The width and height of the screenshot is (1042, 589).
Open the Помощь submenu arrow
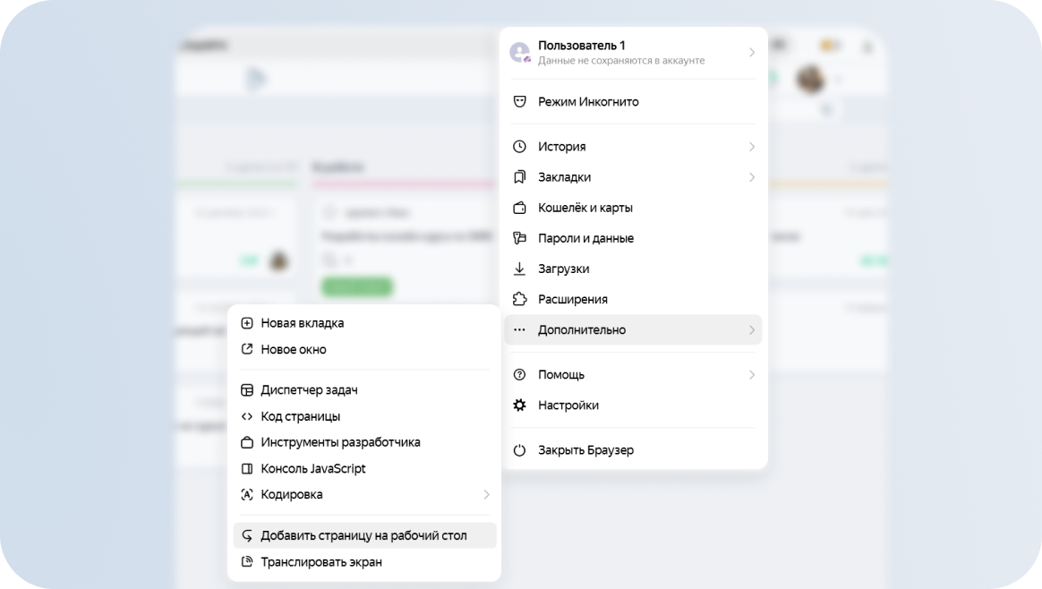pos(752,375)
